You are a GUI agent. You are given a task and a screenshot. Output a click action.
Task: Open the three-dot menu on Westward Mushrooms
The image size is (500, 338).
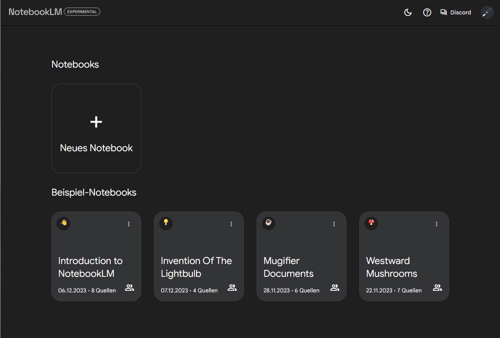tap(437, 224)
